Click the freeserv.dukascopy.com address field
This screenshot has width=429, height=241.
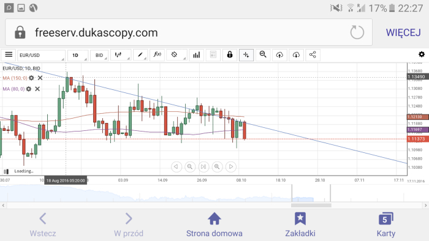[189, 32]
